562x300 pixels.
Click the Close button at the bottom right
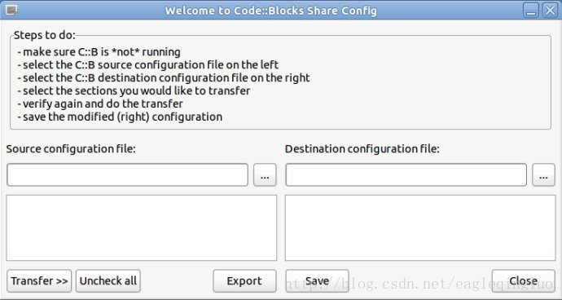[523, 281]
